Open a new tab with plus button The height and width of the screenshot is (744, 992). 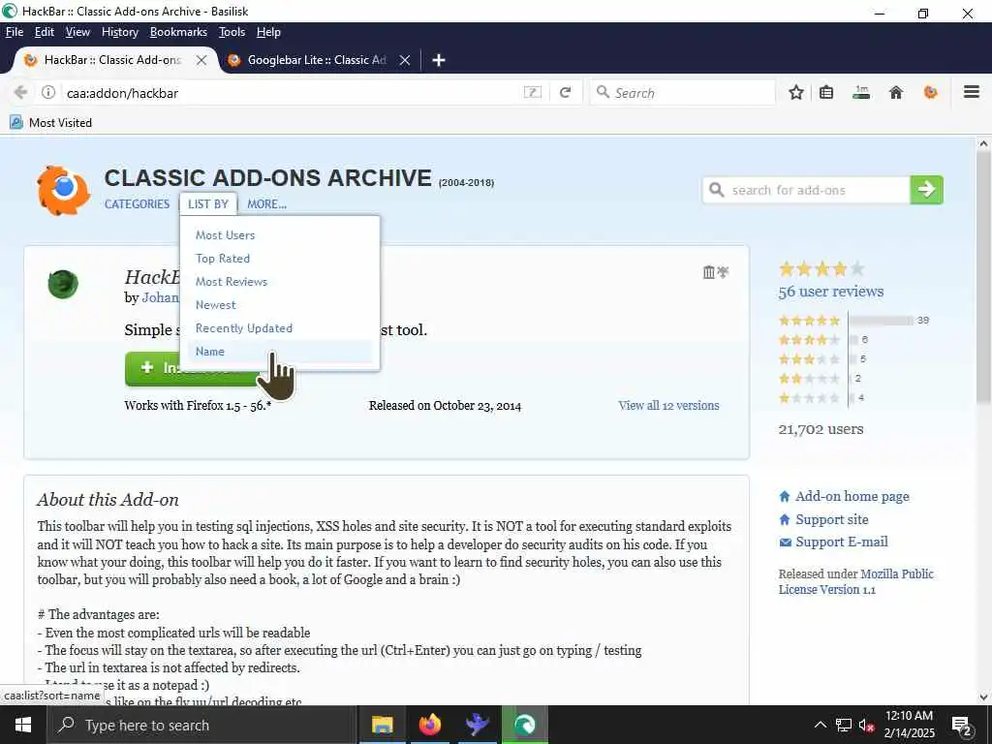[x=439, y=60]
